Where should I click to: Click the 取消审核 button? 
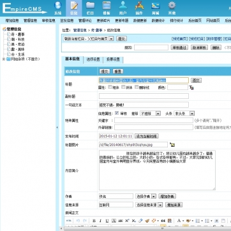199,47
